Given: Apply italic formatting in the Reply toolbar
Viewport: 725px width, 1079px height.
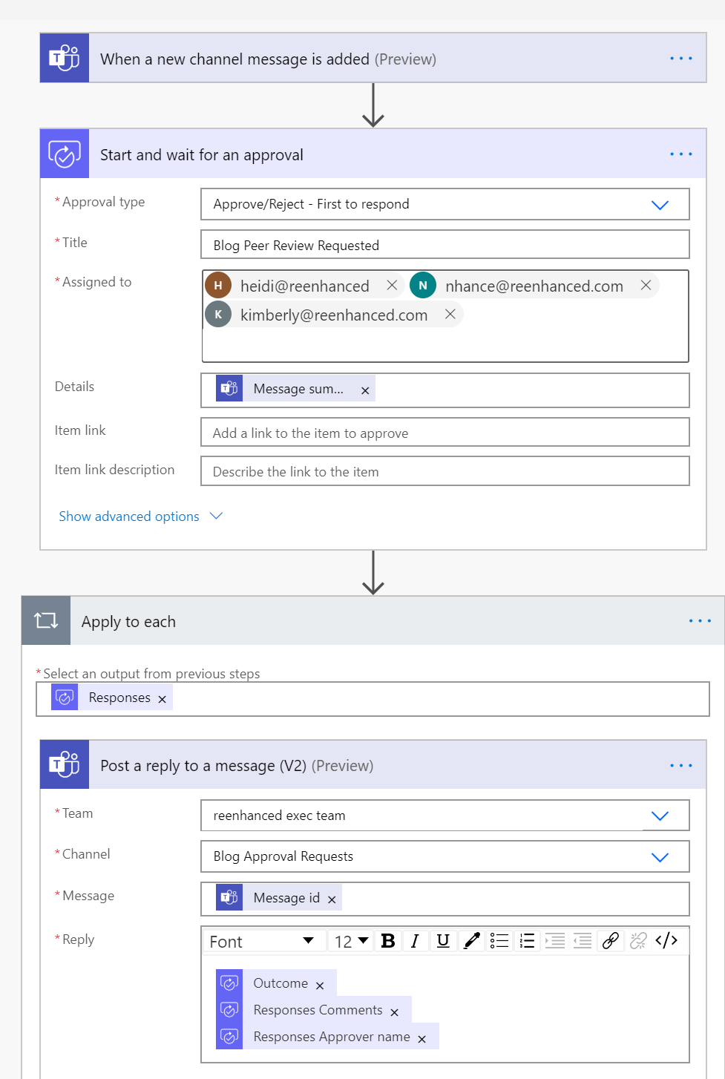Looking at the screenshot, I should click(416, 940).
